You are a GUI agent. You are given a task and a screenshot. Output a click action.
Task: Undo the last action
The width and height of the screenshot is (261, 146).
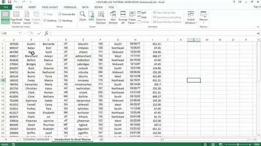point(15,2)
